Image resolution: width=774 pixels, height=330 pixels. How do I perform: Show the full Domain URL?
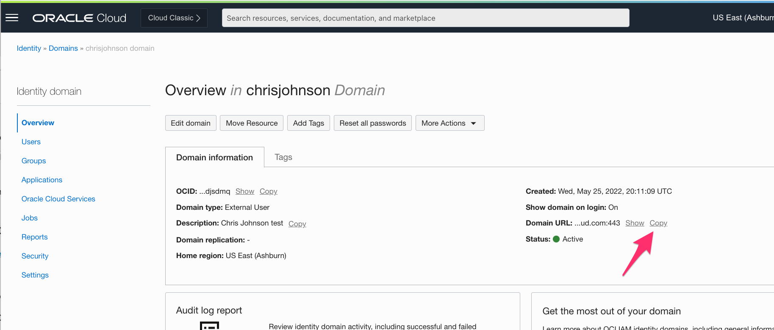tap(635, 223)
